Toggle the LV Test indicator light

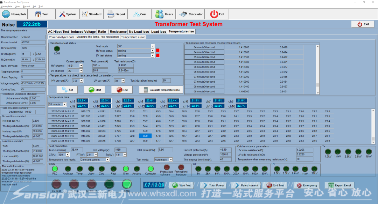[56, 184]
